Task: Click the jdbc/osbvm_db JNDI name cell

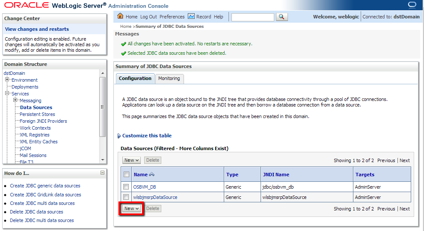Action: [x=278, y=187]
